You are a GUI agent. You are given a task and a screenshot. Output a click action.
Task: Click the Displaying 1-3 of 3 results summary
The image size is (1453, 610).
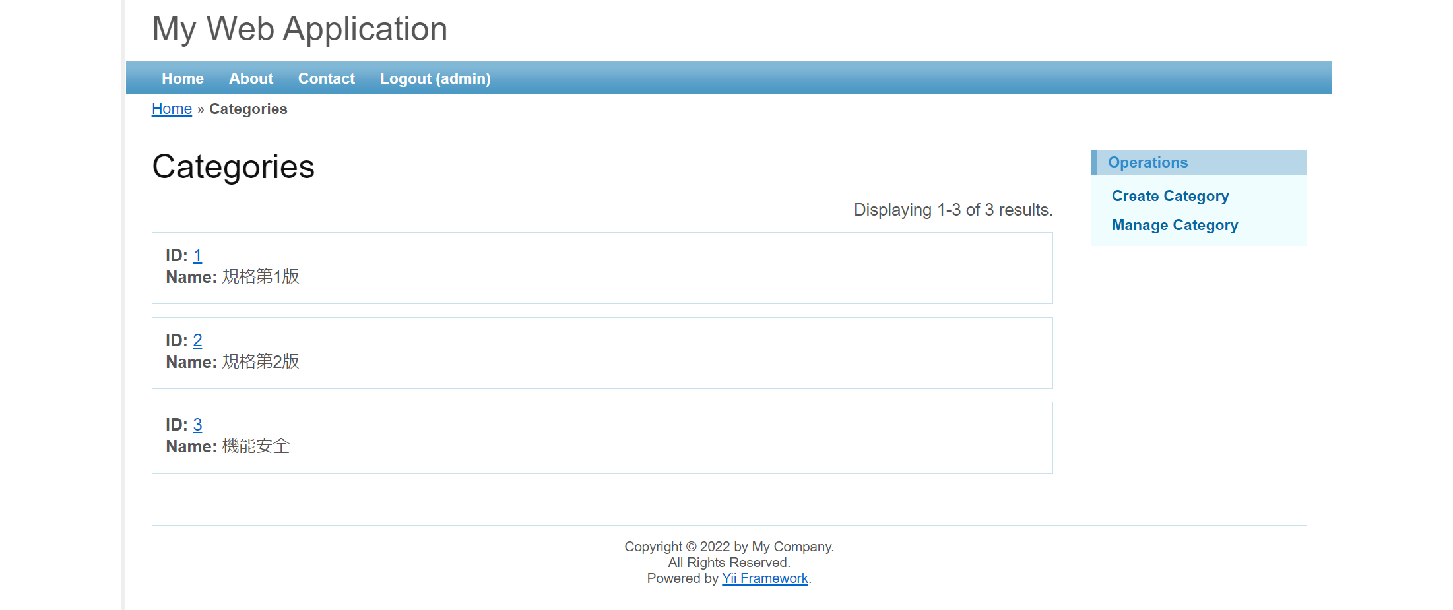pos(952,210)
